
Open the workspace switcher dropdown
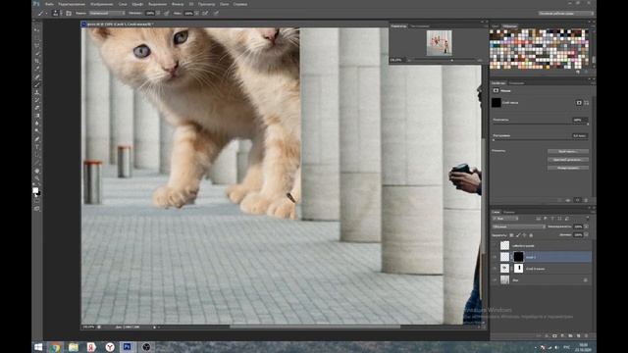coord(565,13)
